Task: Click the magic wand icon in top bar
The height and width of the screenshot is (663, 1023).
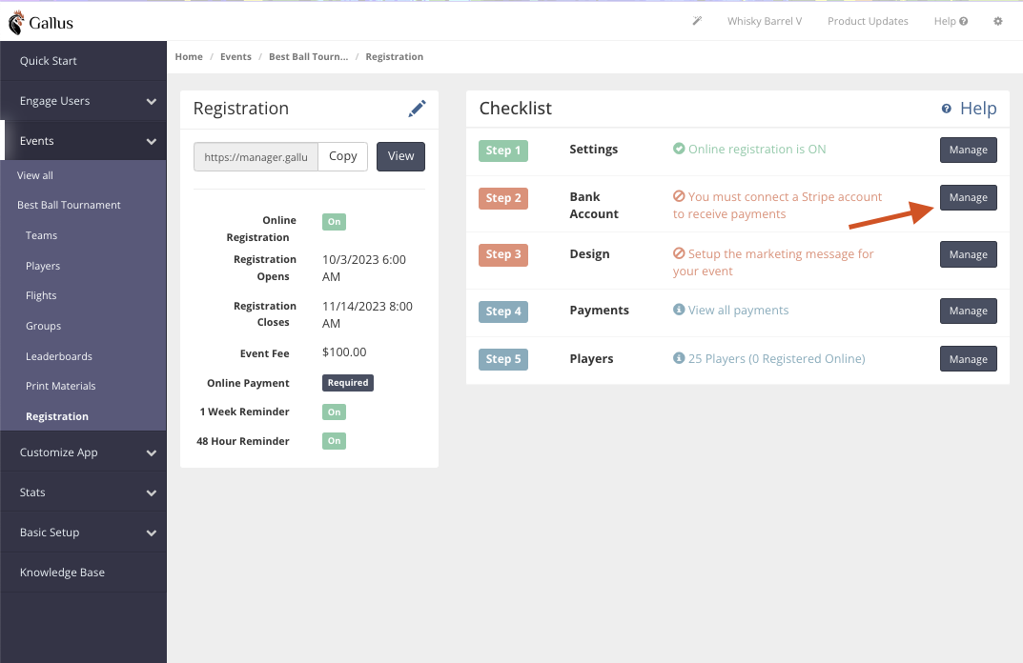Action: [x=697, y=21]
